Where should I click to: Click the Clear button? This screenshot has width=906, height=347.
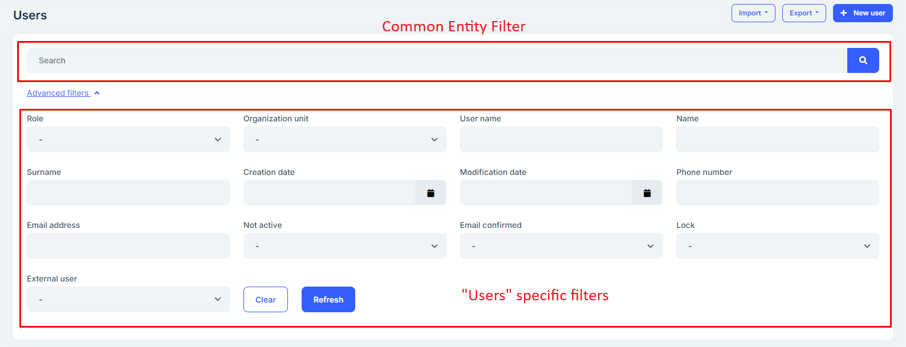pyautogui.click(x=265, y=299)
